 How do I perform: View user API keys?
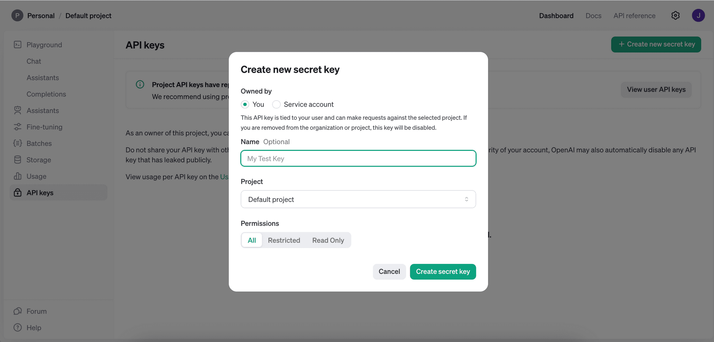pyautogui.click(x=656, y=90)
